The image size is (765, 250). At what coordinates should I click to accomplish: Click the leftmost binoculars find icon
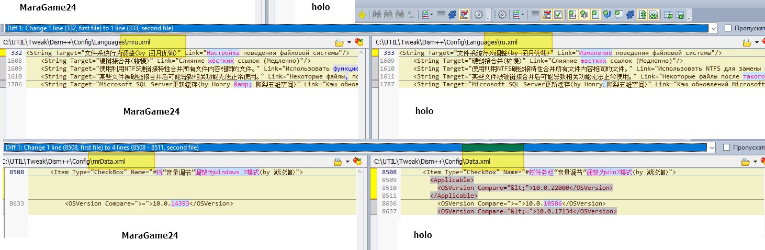click(376, 15)
